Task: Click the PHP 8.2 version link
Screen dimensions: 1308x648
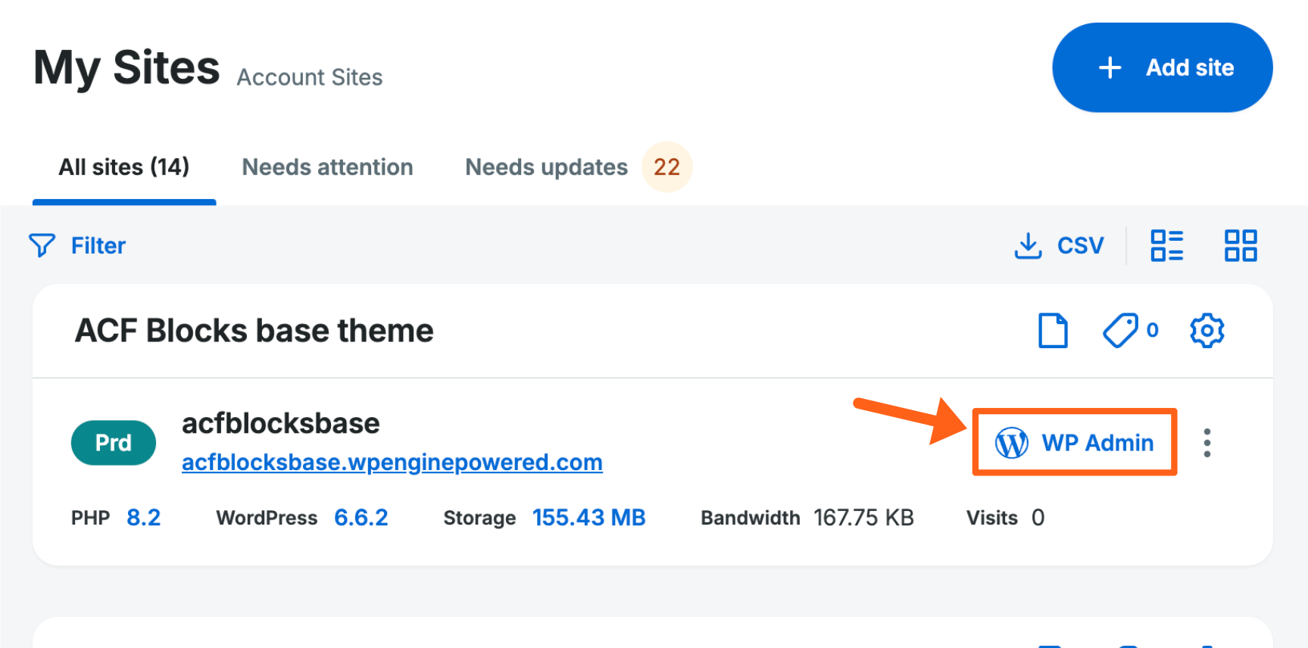Action: click(x=143, y=517)
